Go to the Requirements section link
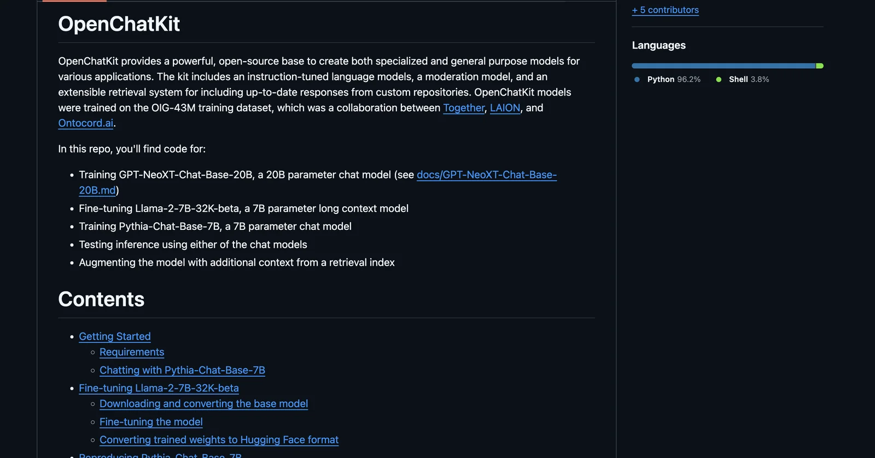 132,353
